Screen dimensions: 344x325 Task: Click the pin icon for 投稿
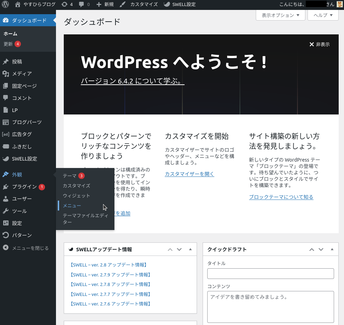pos(6,62)
